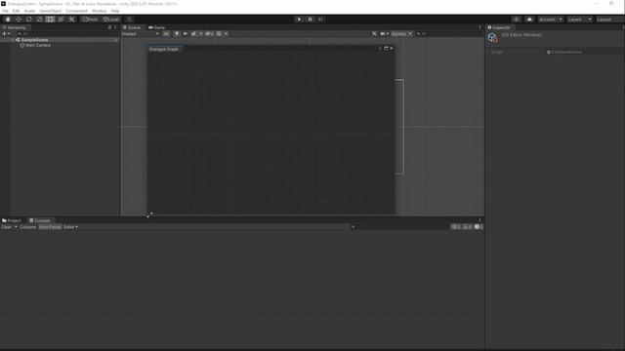625x351 pixels.
Task: Open the File menu
Action: [x=5, y=11]
